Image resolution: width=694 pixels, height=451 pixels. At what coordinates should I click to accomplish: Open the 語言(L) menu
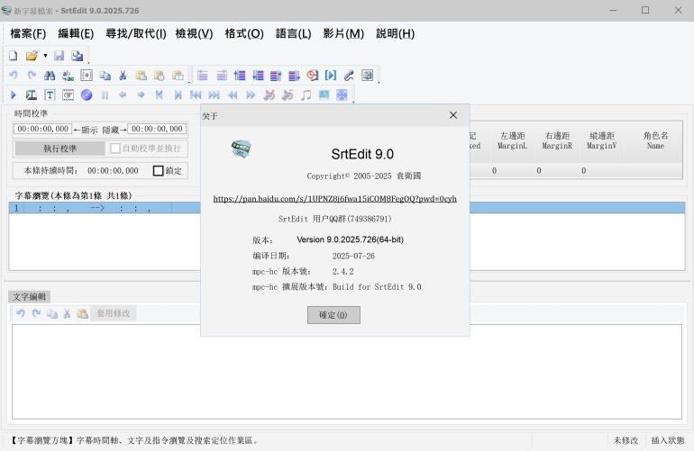point(294,33)
